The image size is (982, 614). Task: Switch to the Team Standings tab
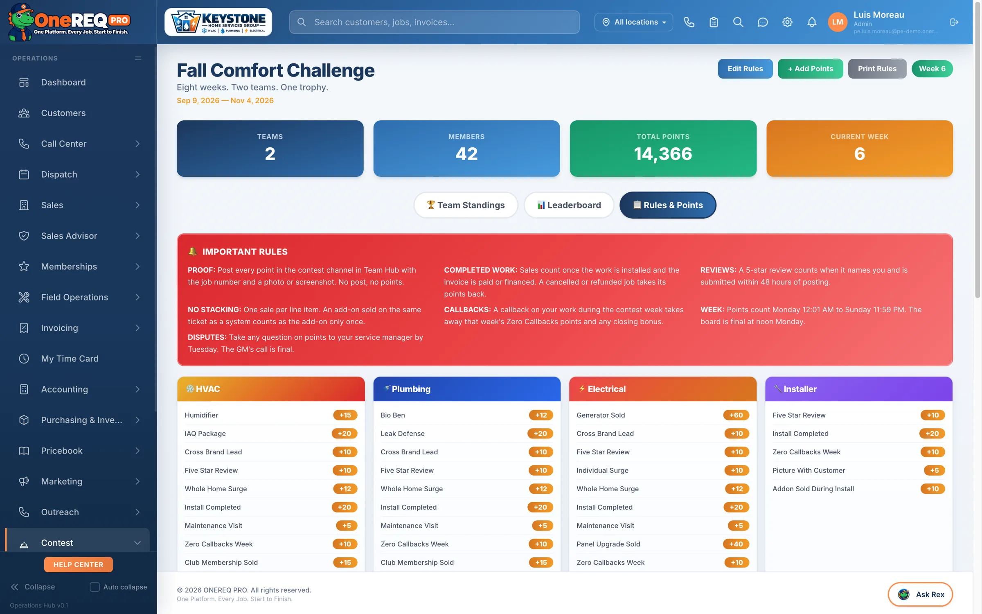click(466, 205)
